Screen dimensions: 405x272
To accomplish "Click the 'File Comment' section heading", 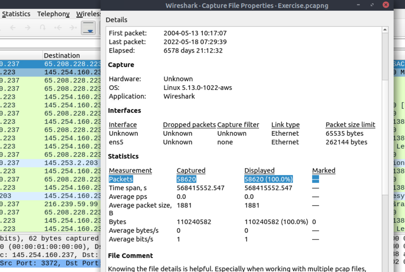I will click(130, 256).
